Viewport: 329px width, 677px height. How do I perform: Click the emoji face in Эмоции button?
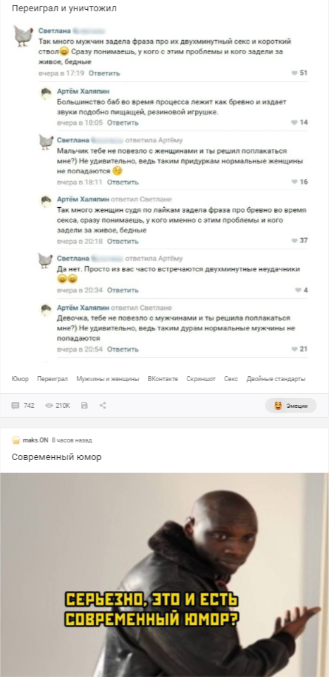(x=278, y=405)
